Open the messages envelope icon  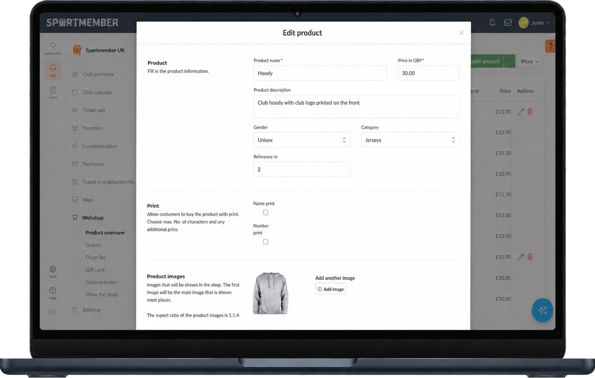508,23
